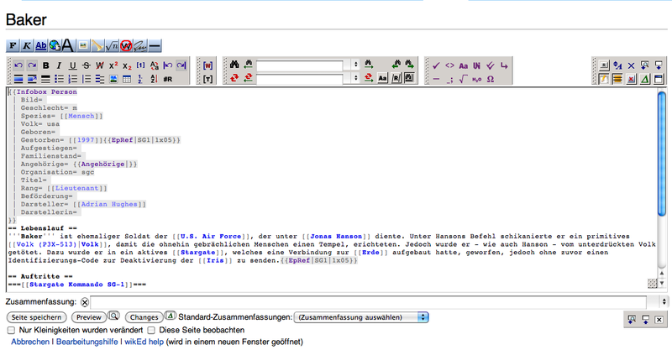Enable 'Nur Kleinigkeiten wurden verändert' checkbox
This screenshot has height=350, width=672.
click(11, 331)
